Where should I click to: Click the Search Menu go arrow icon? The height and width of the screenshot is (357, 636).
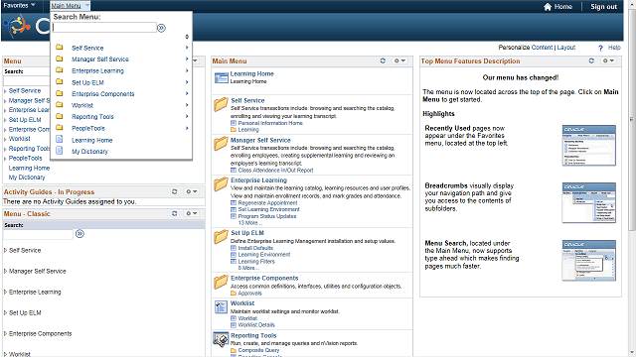[x=161, y=28]
